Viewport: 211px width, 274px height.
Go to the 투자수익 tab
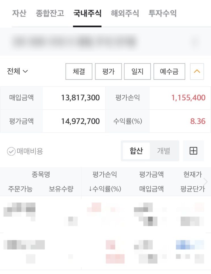[x=162, y=13]
